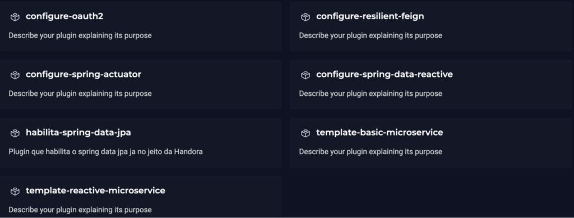Open the template-basic-microservice title
The image size is (574, 218).
(379, 132)
